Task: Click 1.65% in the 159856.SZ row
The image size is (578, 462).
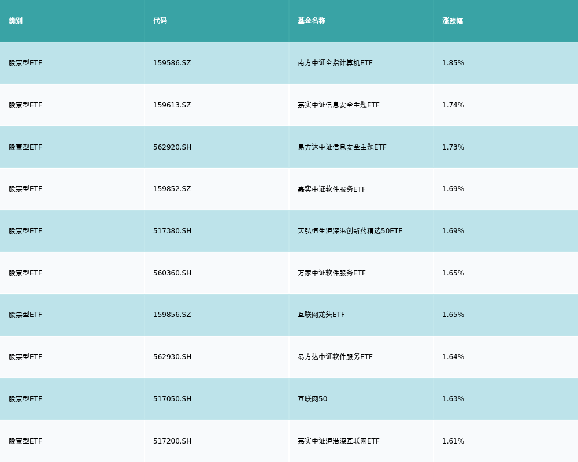Action: [x=453, y=315]
